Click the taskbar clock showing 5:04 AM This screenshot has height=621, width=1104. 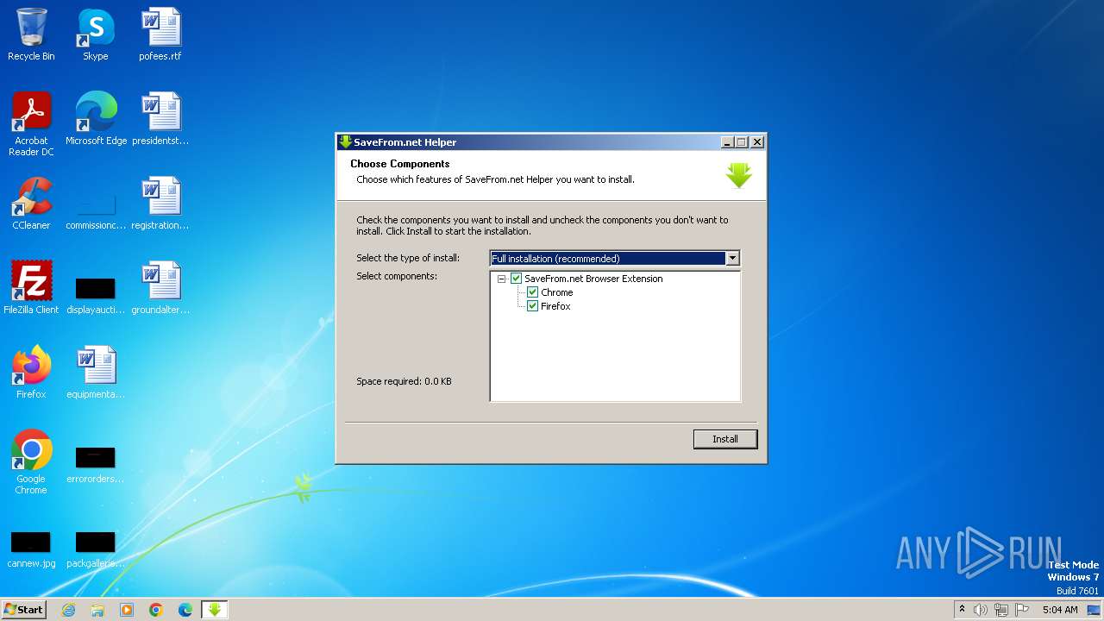tap(1060, 610)
